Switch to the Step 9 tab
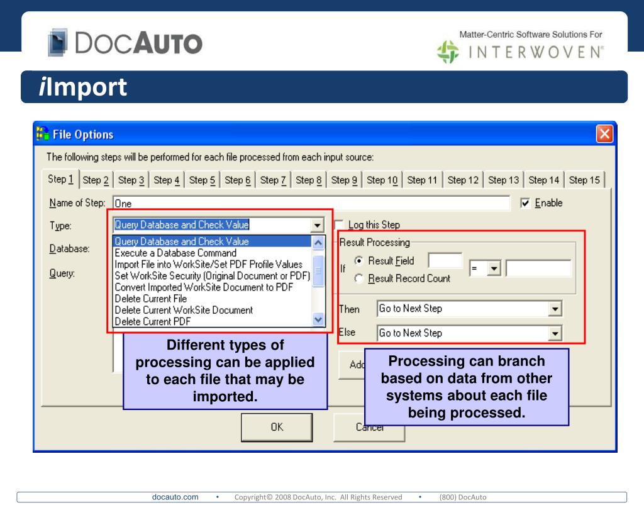The image size is (644, 515). [x=344, y=180]
